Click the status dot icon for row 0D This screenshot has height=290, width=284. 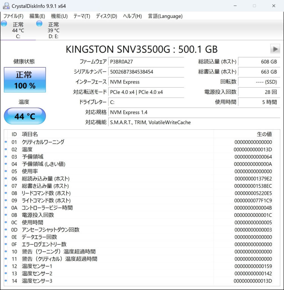point(6,229)
